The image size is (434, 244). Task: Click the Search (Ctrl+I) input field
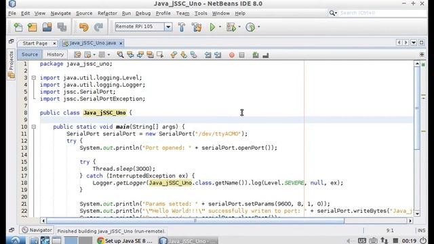tap(382, 13)
